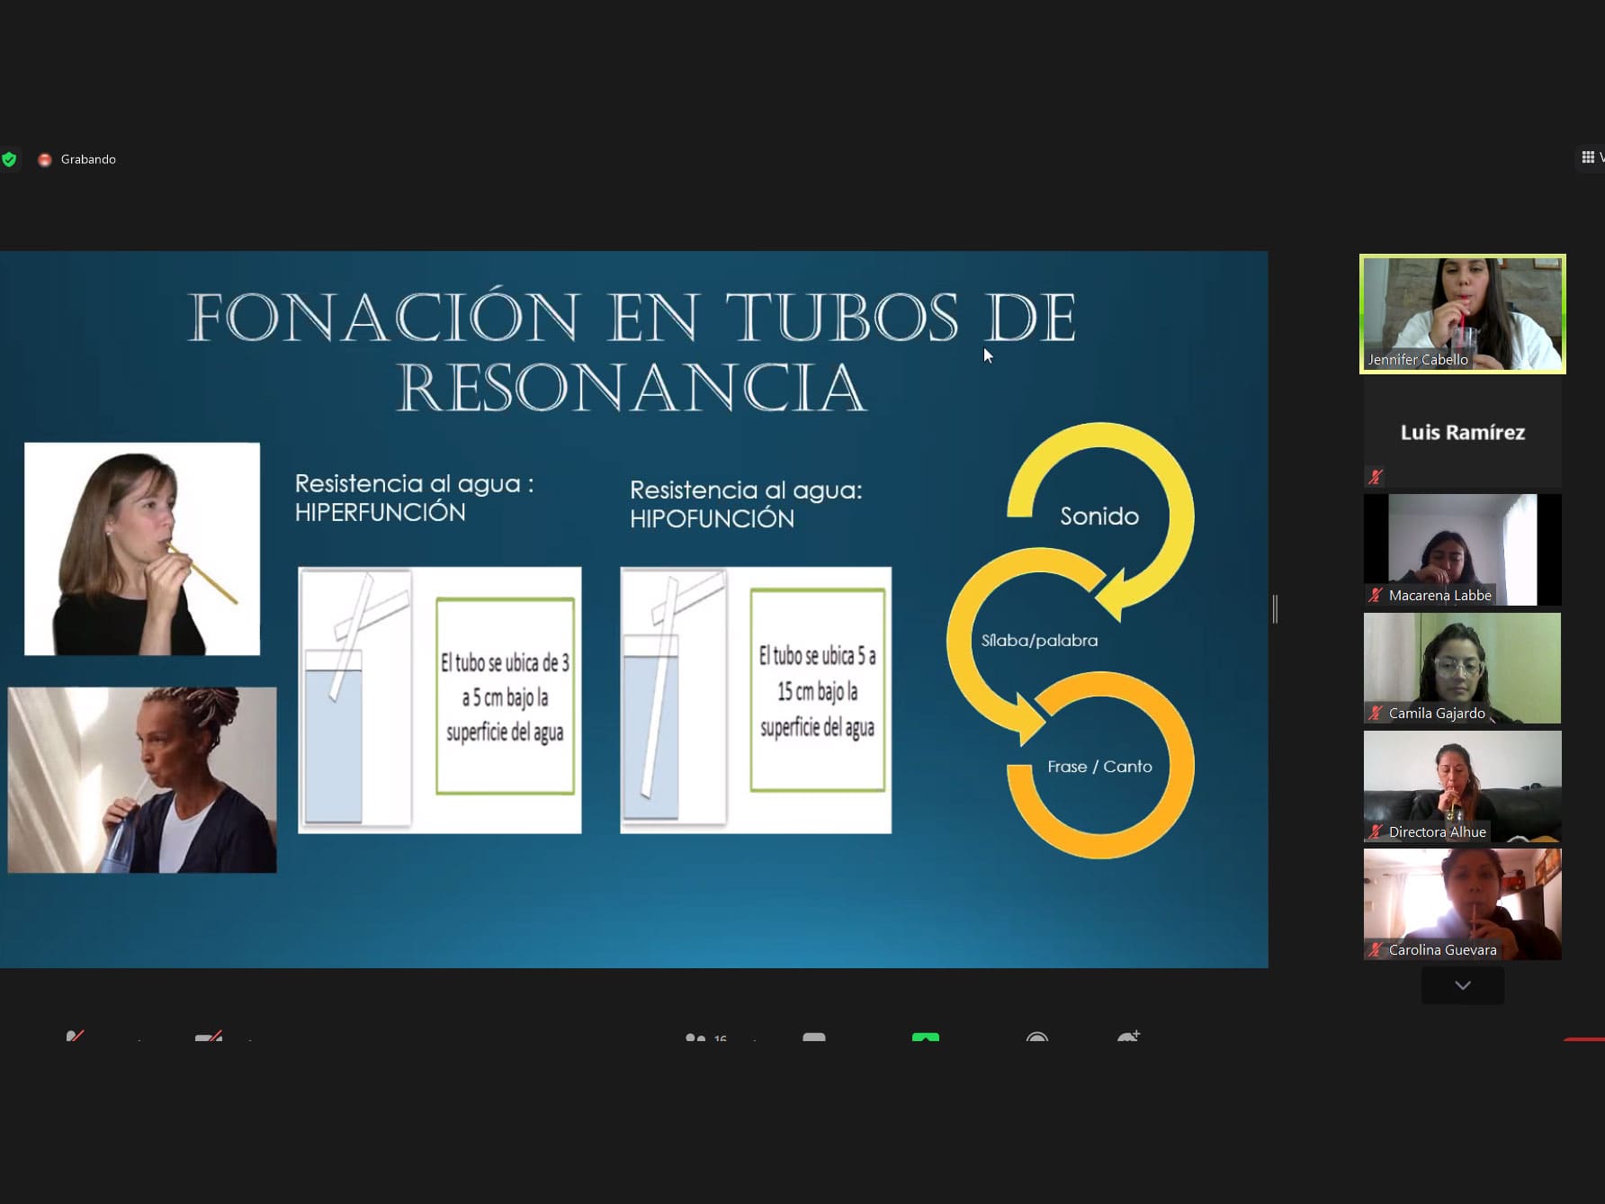The height and width of the screenshot is (1204, 1605).
Task: Click the red Leave meeting button
Action: pyautogui.click(x=1584, y=1038)
